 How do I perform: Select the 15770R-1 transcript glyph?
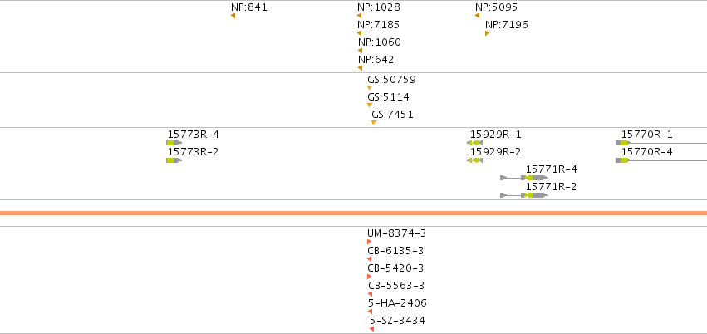661,143
